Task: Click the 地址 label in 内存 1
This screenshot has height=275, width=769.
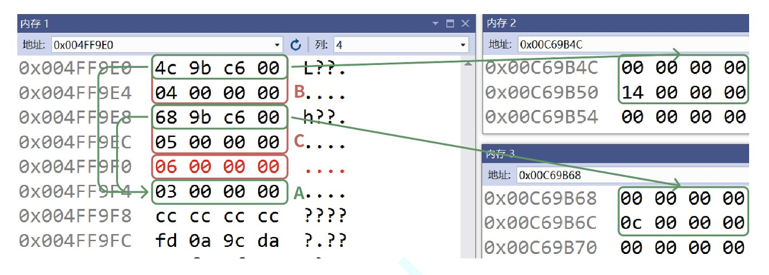Action: click(33, 44)
